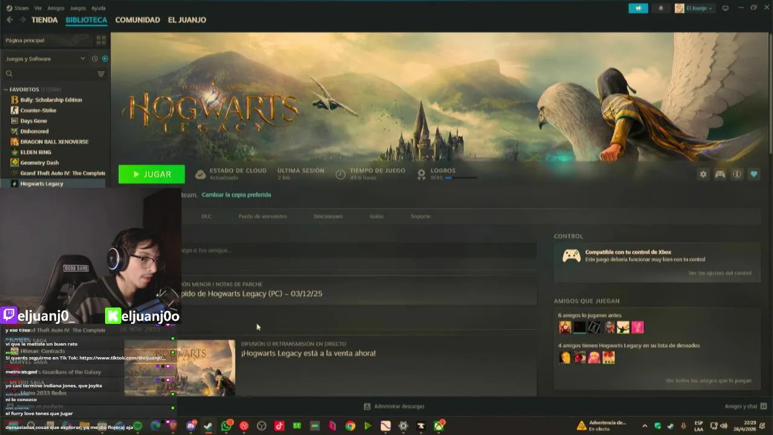Open controller settings icon for Hogwarts Legacy
Viewport: 773px width, 435px height.
tap(720, 174)
